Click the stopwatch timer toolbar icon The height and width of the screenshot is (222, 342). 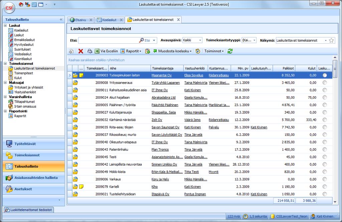[x=198, y=51]
